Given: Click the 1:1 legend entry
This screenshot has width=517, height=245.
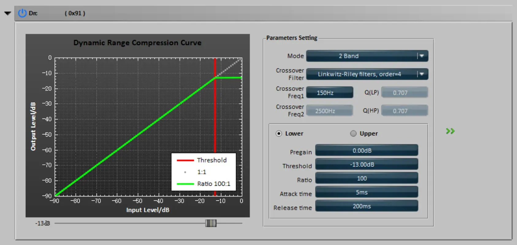Looking at the screenshot, I should [195, 172].
